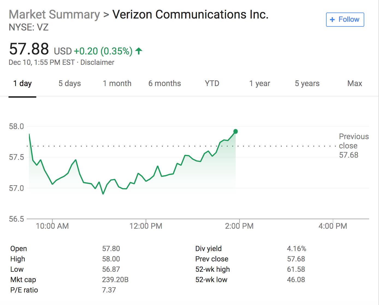This screenshot has width=379, height=305.
Task: Click the plus icon in Follow
Action: click(x=332, y=20)
